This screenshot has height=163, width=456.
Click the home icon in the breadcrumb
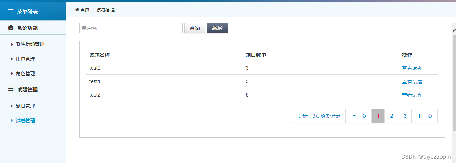[x=77, y=10]
